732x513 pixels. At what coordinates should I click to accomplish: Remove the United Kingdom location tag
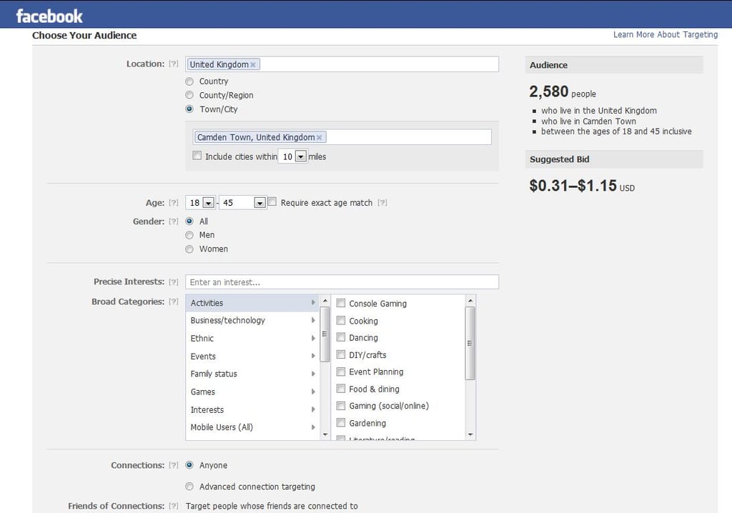pos(253,65)
